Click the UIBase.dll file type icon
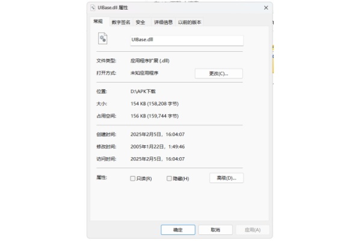 (103, 39)
